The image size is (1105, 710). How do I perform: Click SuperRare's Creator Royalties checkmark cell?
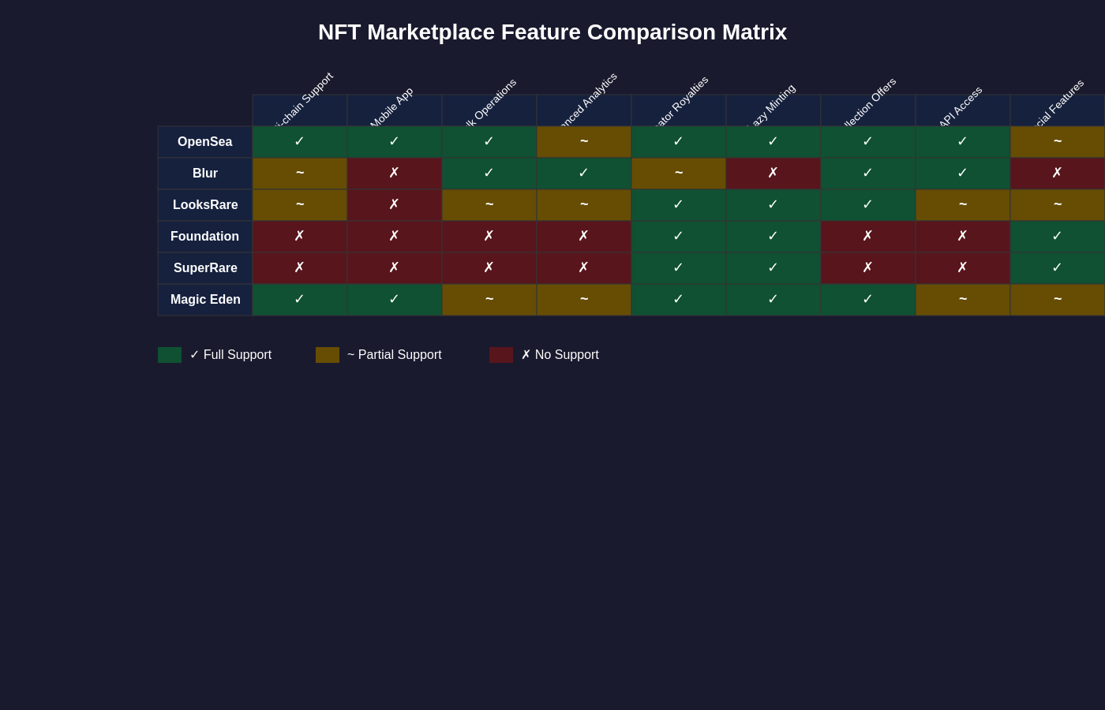pyautogui.click(x=679, y=268)
